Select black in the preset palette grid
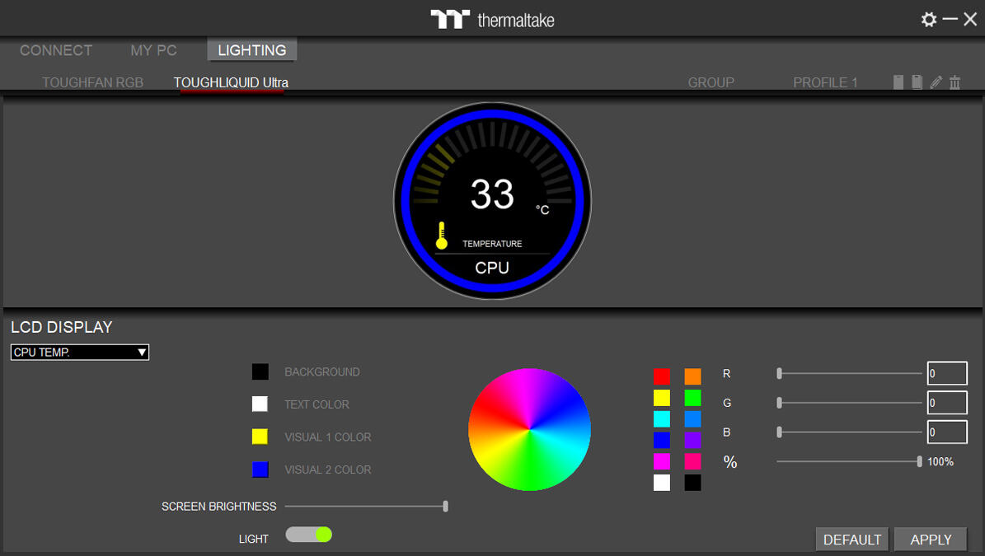This screenshot has height=556, width=985. (x=692, y=483)
